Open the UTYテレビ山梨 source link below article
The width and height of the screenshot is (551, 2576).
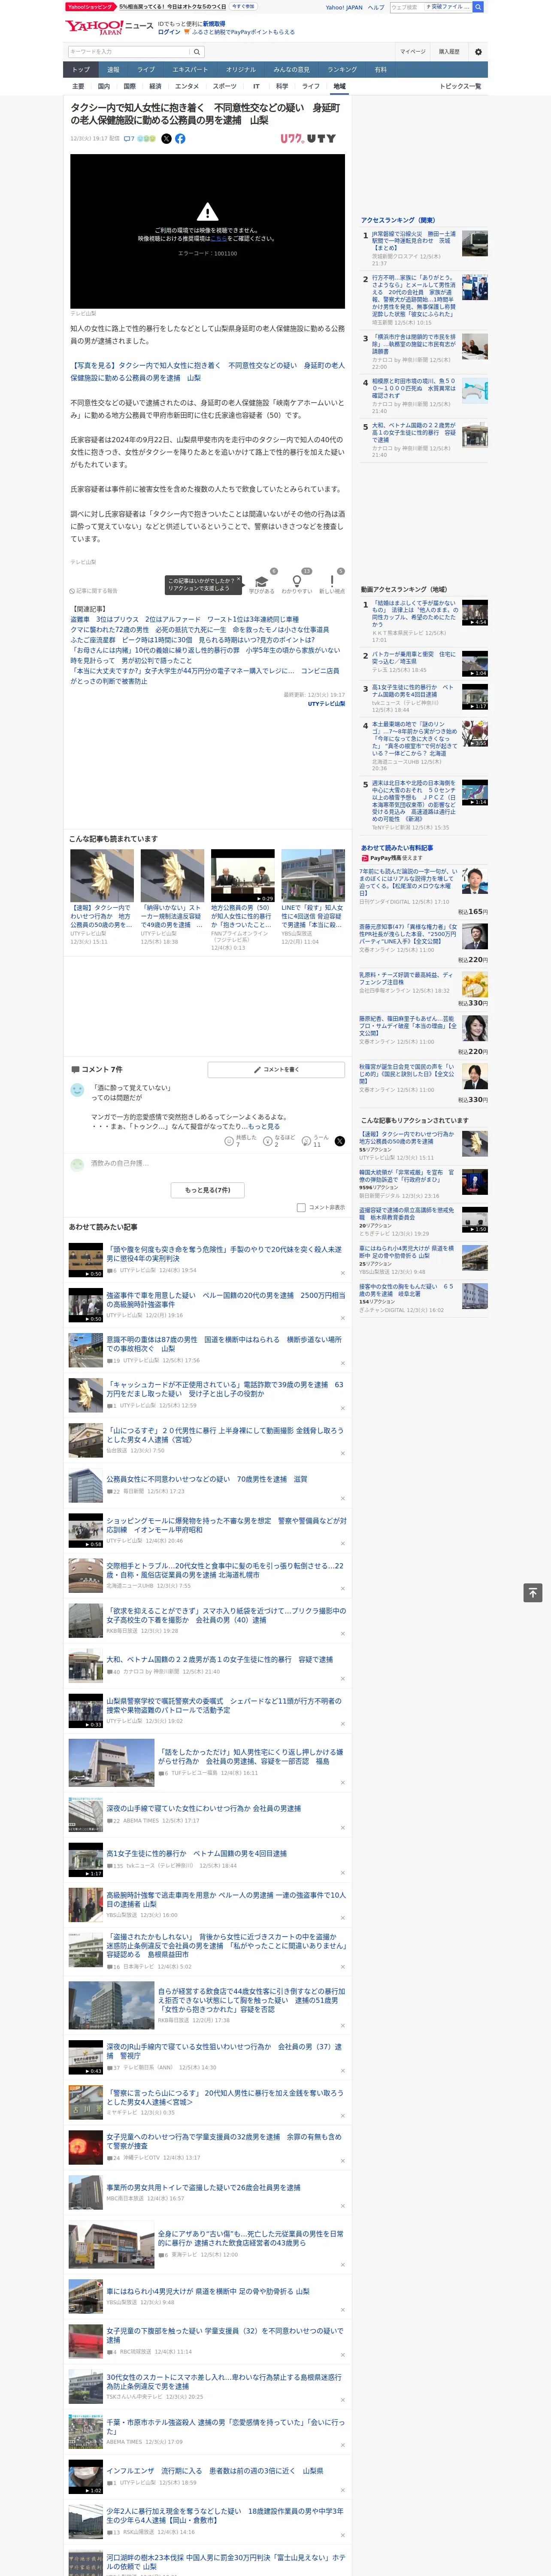click(326, 704)
